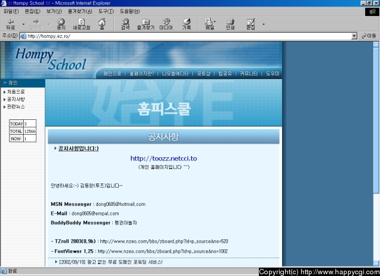Click the 홈피스쿨 banner image
380x276 pixels.
(164, 103)
